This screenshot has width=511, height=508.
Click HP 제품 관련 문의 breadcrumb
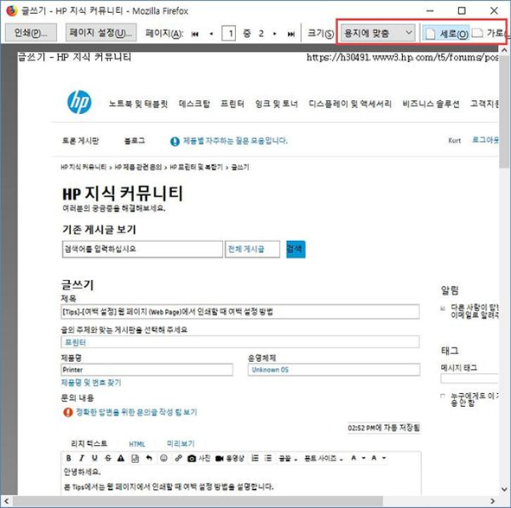(x=138, y=167)
